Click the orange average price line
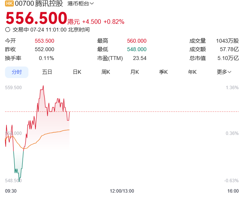243x198 pixels. [x=54, y=132]
